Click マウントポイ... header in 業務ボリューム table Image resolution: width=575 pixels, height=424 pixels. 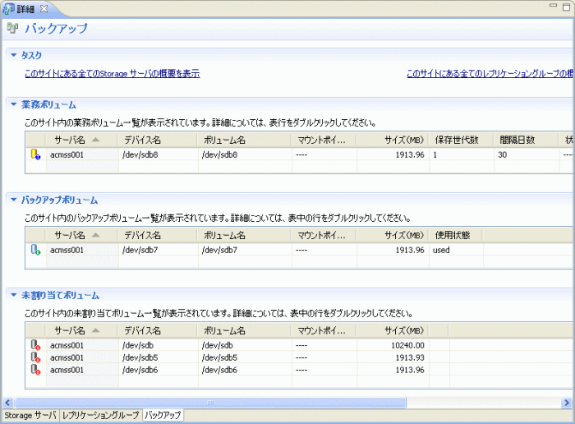coord(324,140)
